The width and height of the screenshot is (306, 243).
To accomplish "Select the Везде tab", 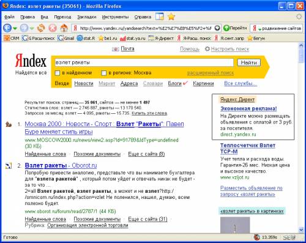I will click(62, 83).
